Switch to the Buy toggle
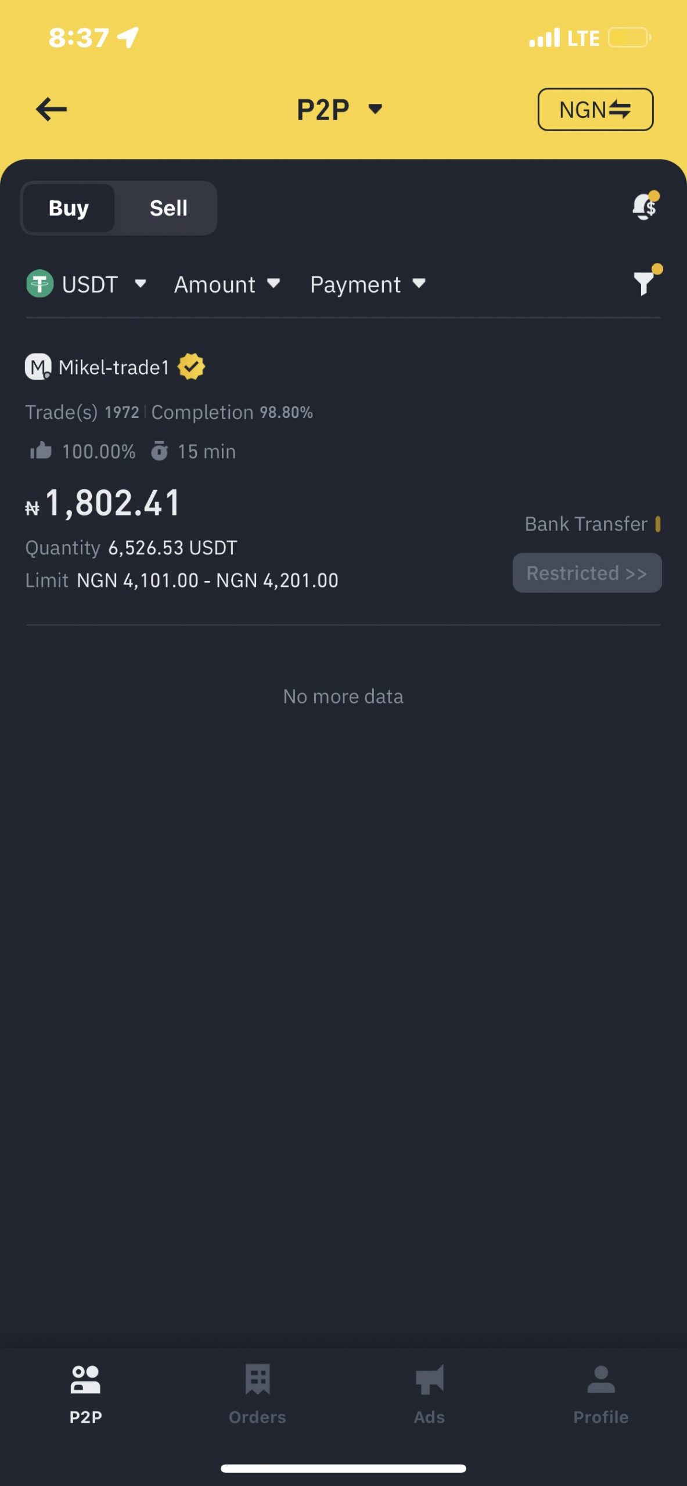Image resolution: width=687 pixels, height=1486 pixels. [x=69, y=208]
